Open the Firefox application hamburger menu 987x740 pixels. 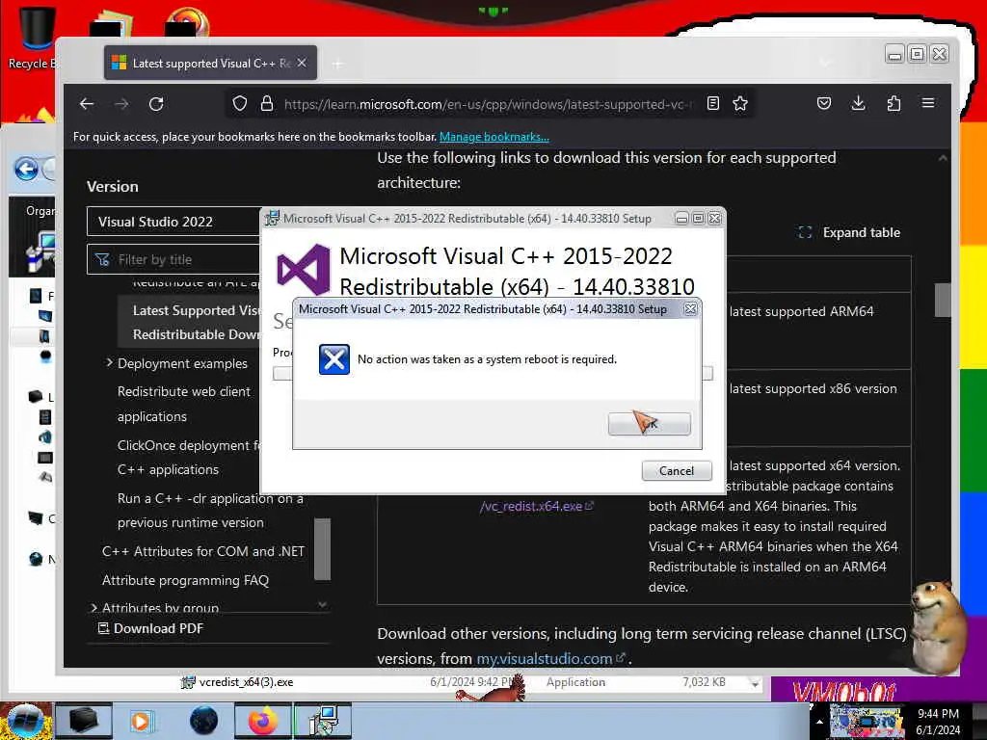coord(928,104)
